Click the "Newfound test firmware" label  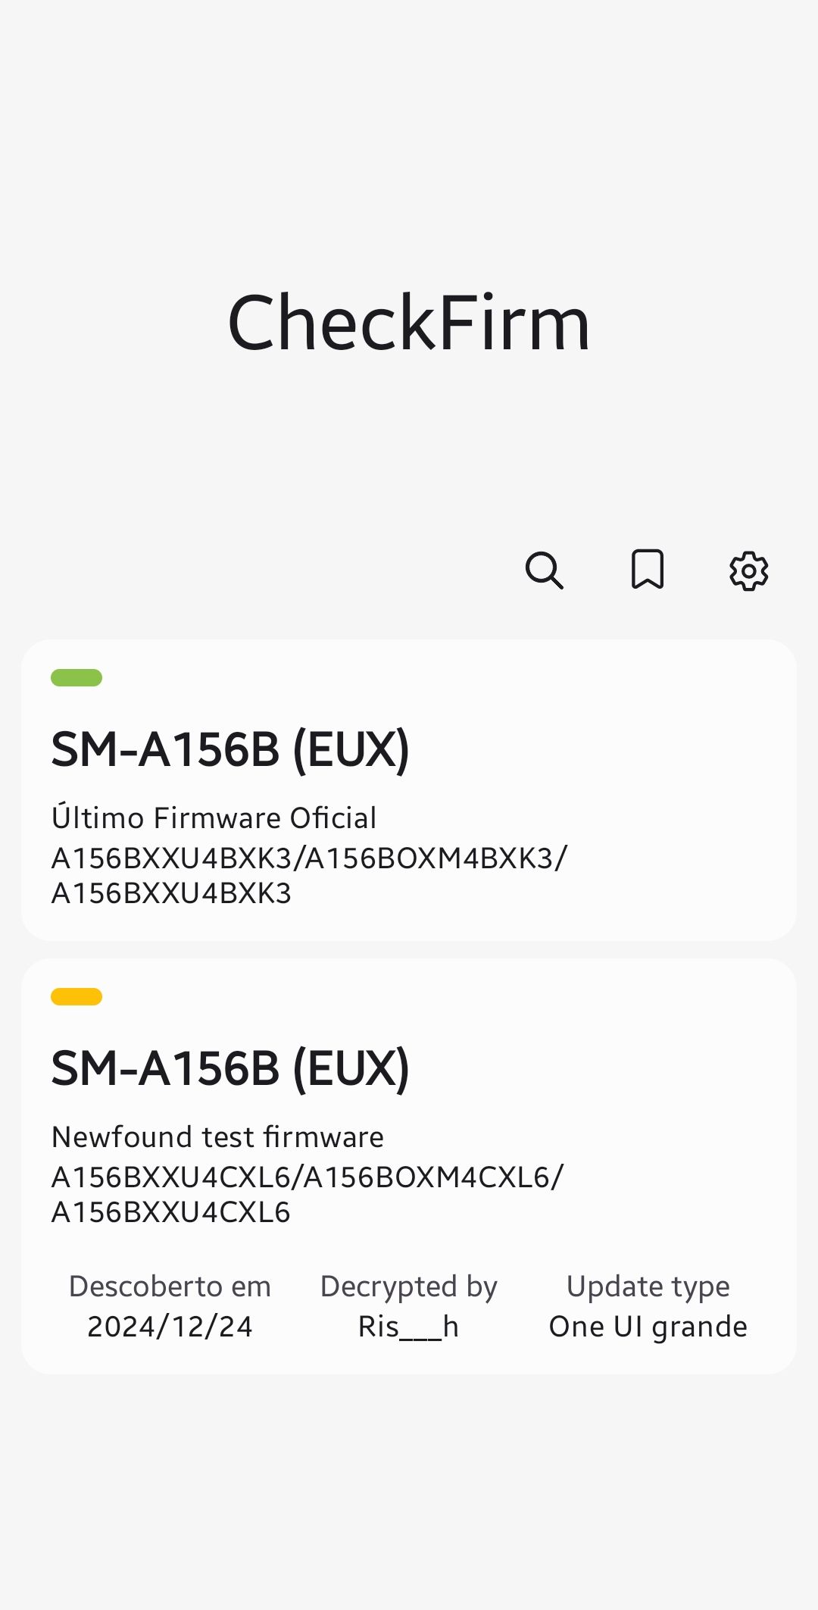[x=217, y=1137]
